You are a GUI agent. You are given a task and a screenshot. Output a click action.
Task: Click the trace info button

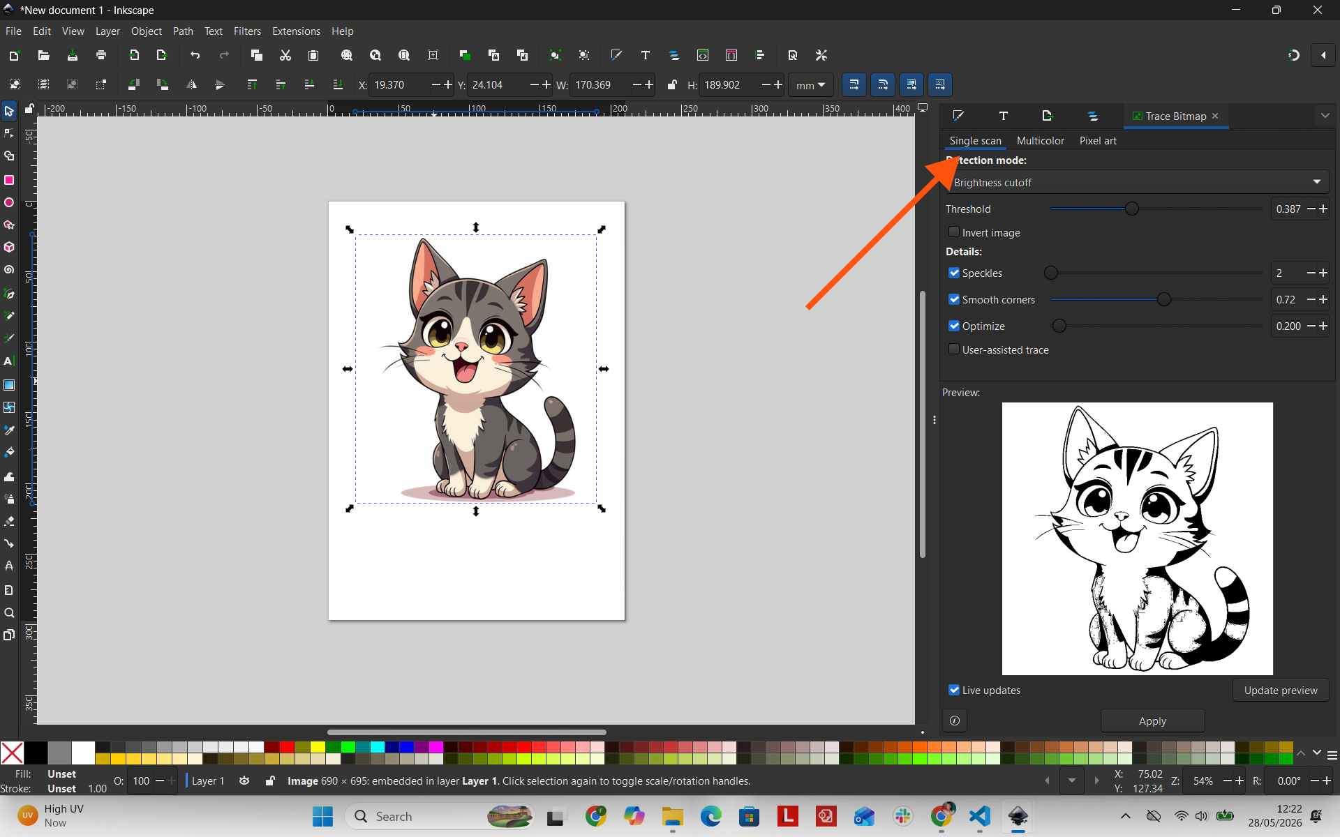click(x=955, y=721)
